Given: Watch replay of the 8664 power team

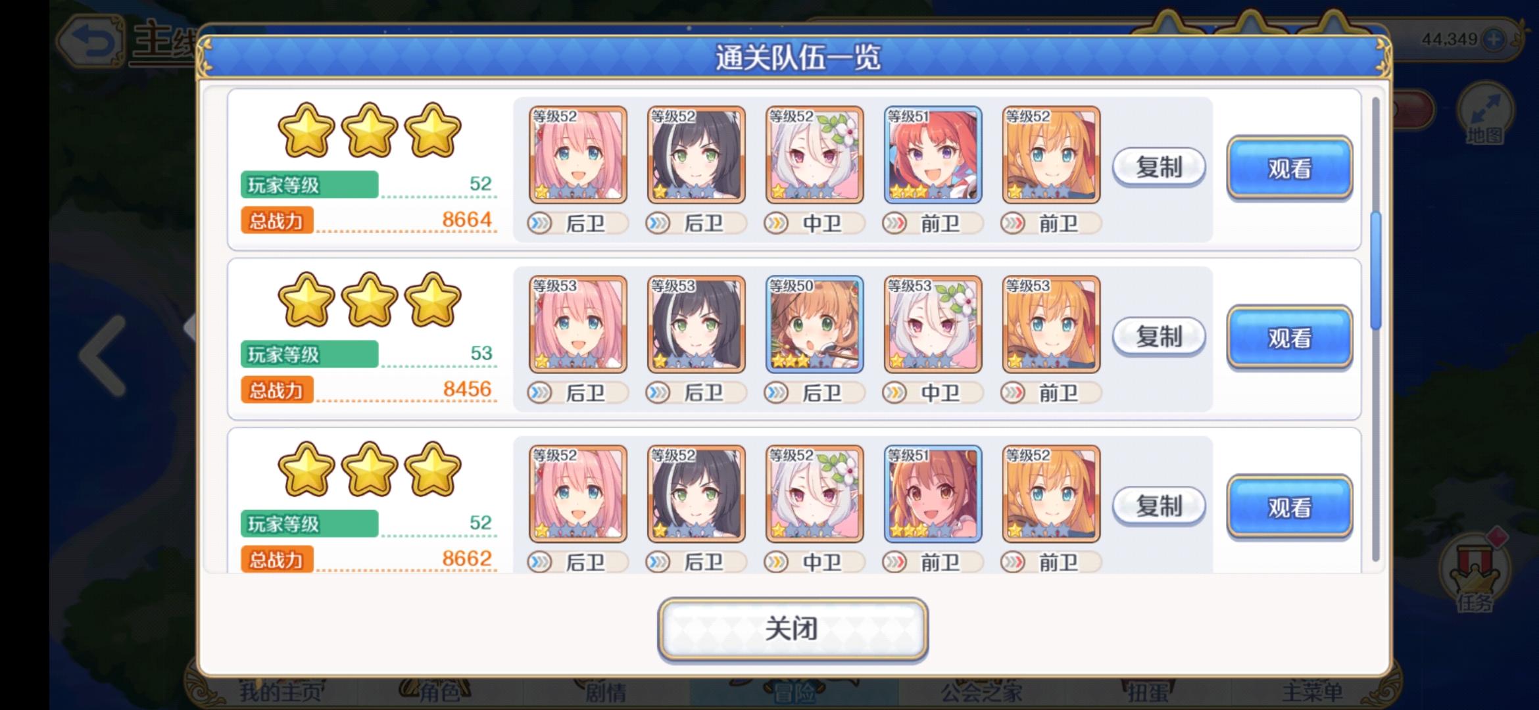Looking at the screenshot, I should (1289, 168).
